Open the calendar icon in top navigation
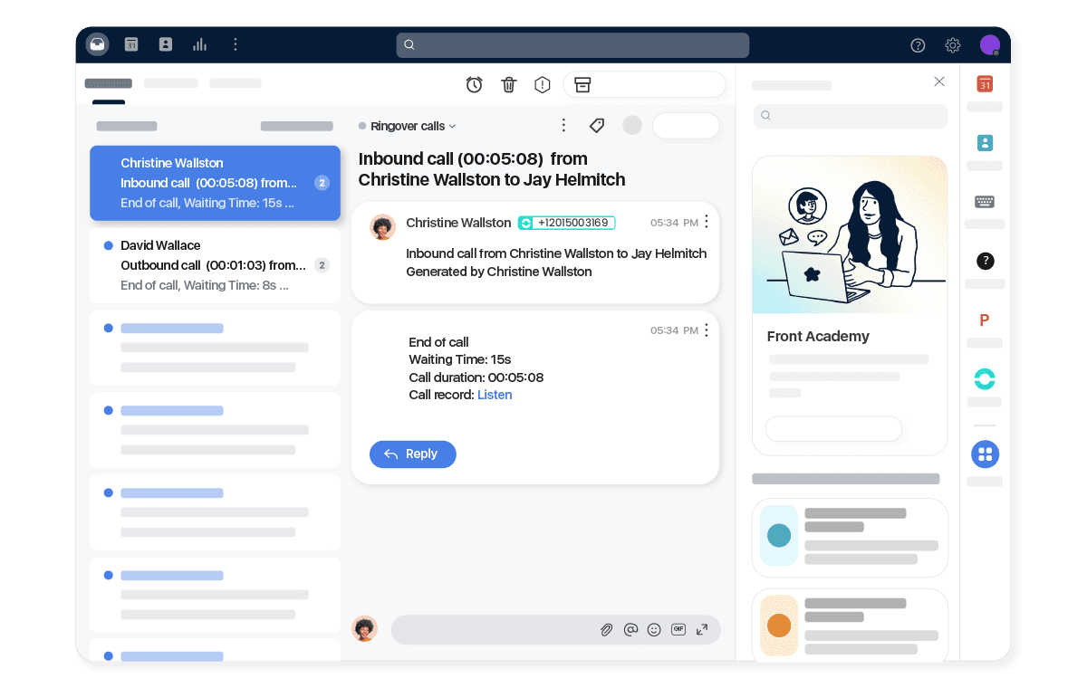1087x688 pixels. [131, 44]
